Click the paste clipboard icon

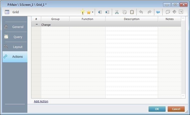point(132,12)
